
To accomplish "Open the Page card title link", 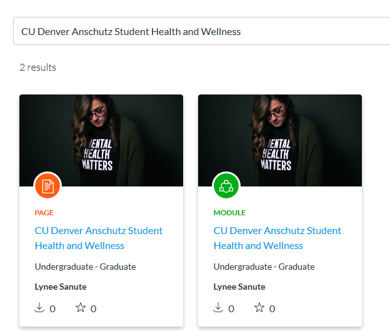I will coord(99,238).
